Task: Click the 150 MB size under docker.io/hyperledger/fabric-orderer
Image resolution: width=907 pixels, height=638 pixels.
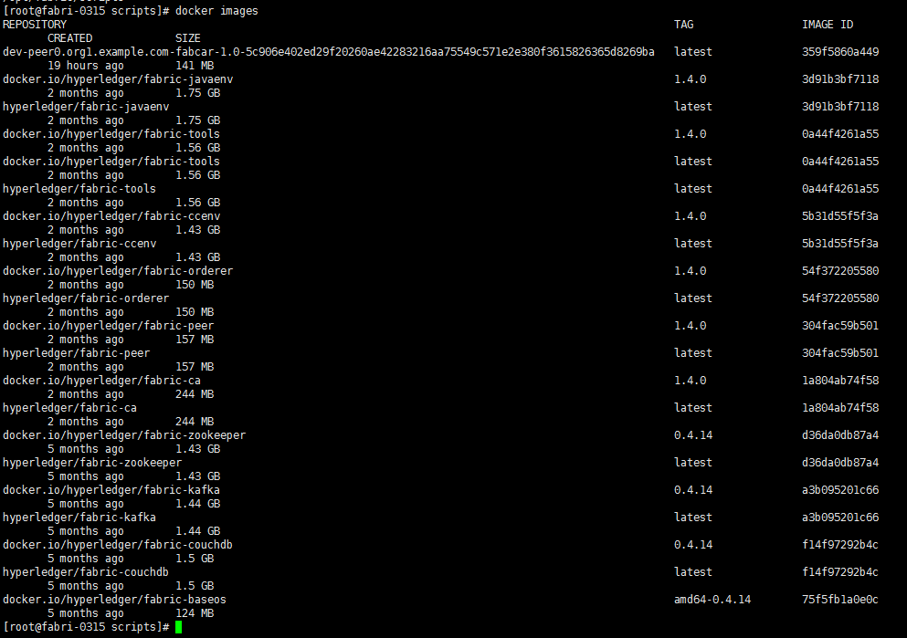Action: [x=195, y=285]
